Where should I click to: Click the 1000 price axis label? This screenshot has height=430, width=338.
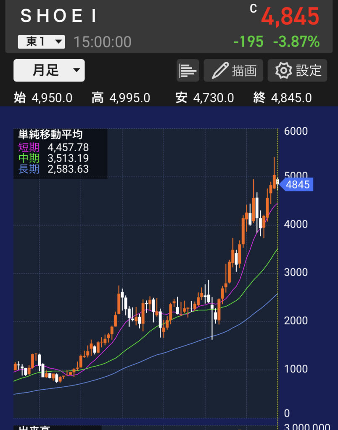pos(296,369)
